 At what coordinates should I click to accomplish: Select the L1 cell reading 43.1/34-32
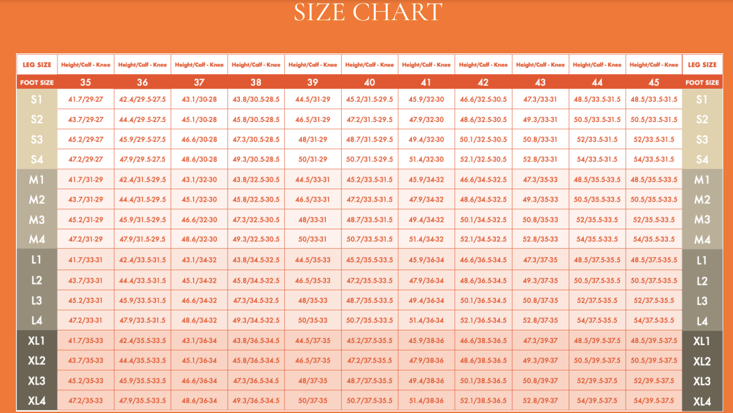click(199, 261)
